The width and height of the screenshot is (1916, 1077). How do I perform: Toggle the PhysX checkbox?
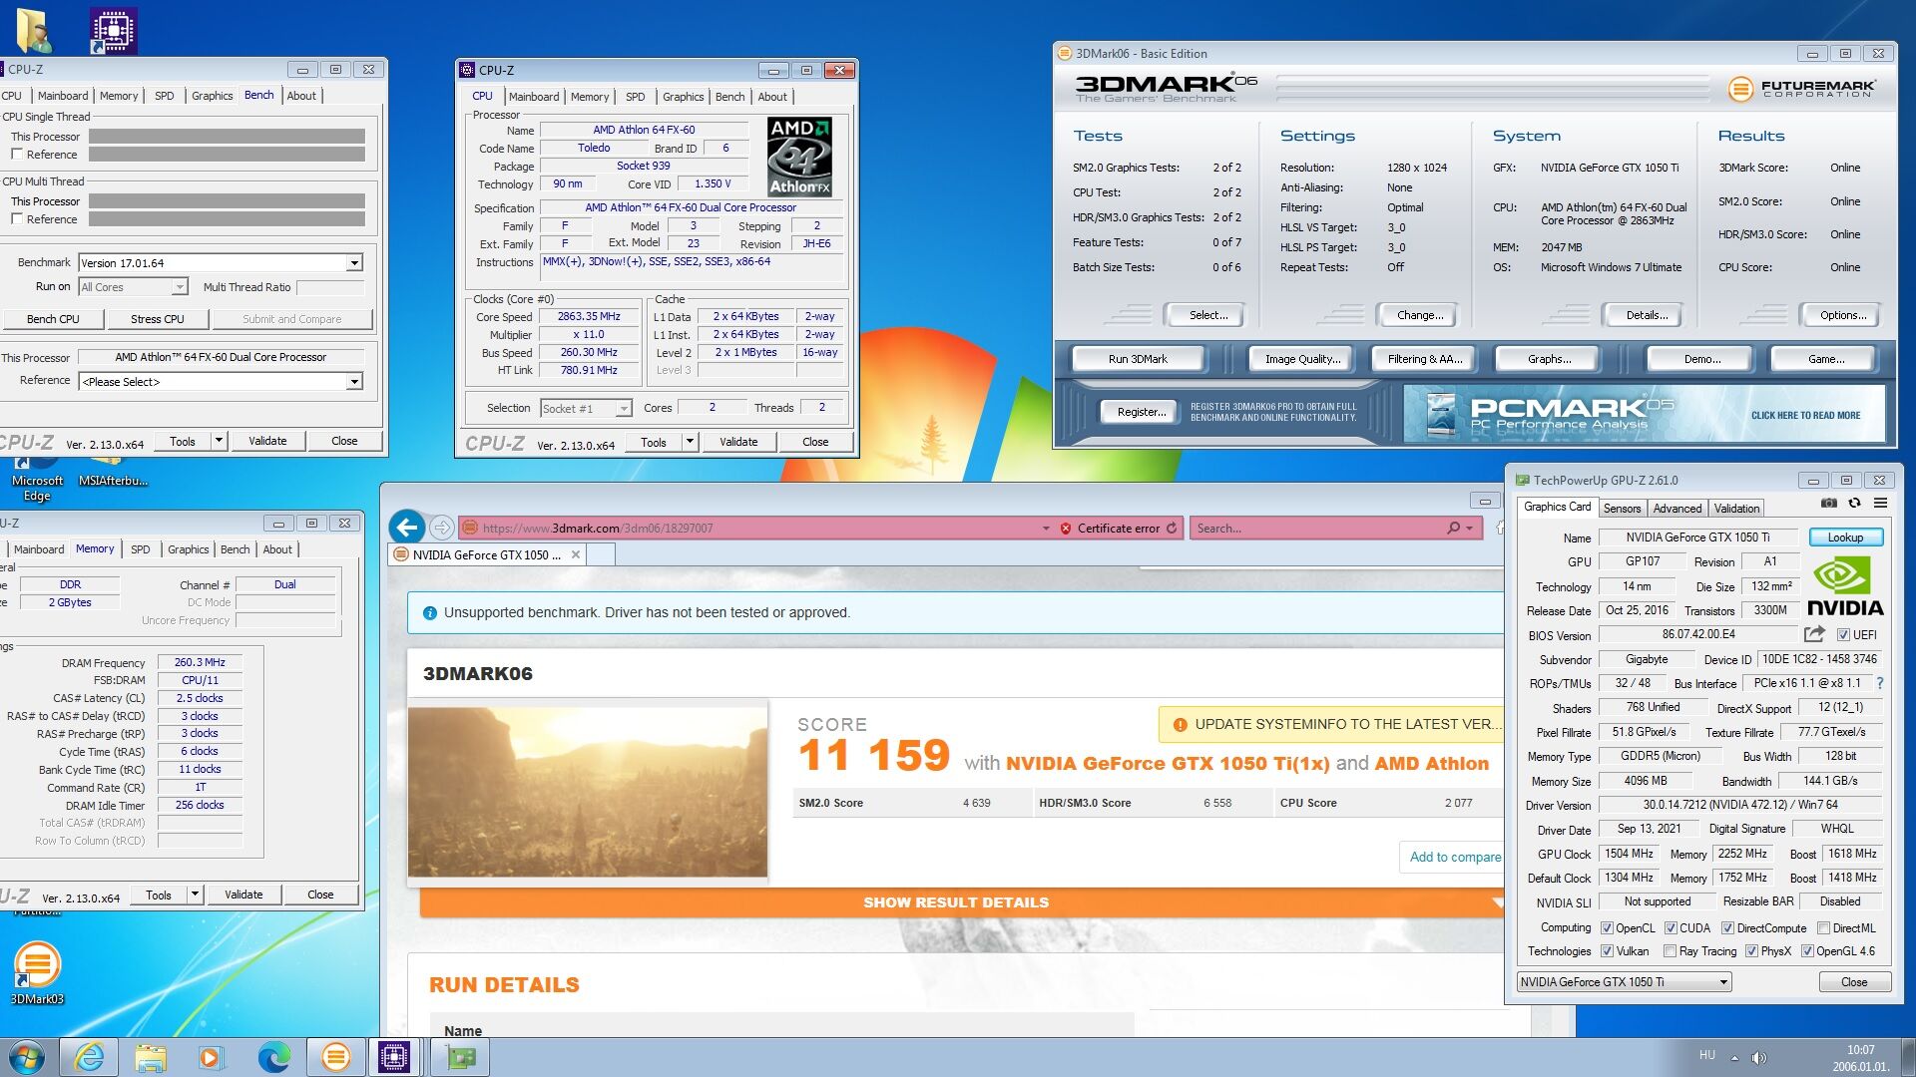(1751, 951)
